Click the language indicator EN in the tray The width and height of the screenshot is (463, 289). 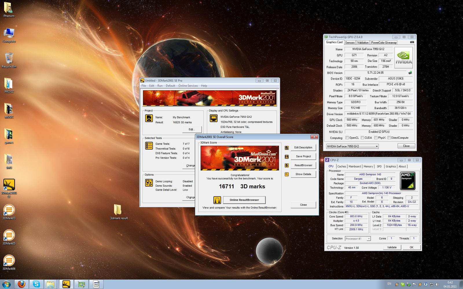pyautogui.click(x=389, y=284)
